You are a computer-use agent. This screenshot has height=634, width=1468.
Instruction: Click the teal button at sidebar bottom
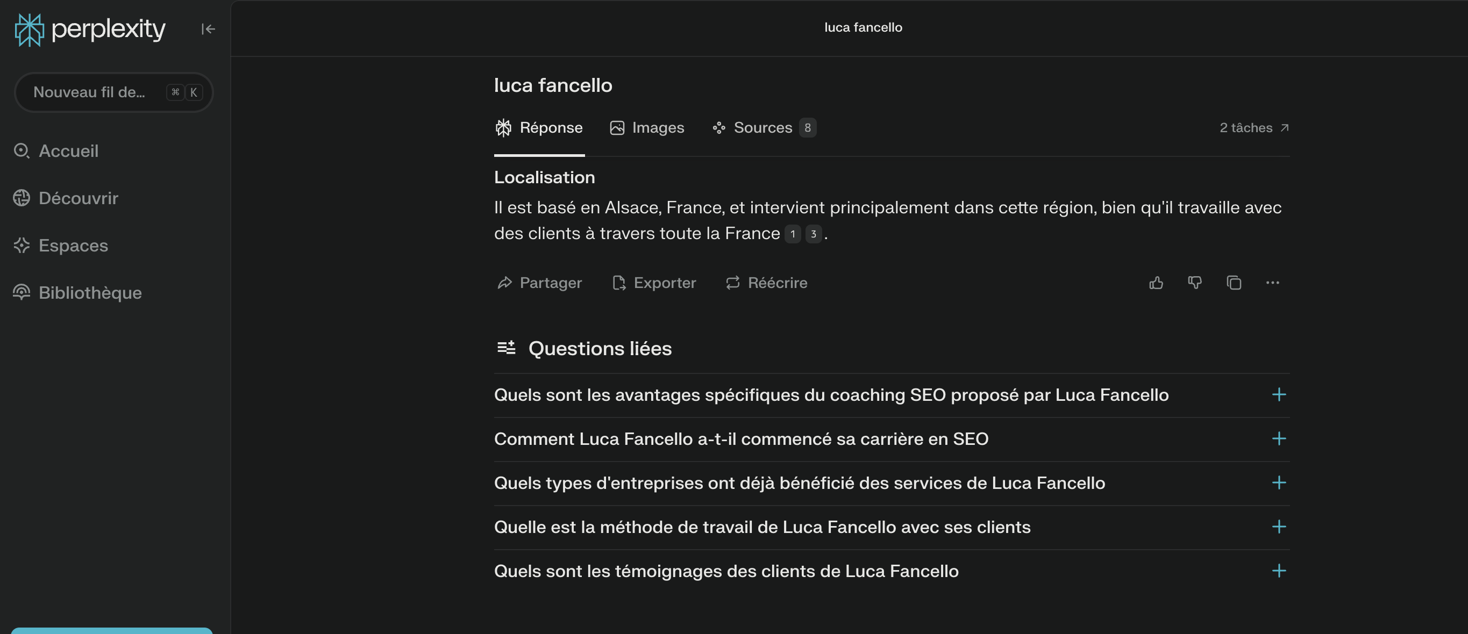(112, 631)
